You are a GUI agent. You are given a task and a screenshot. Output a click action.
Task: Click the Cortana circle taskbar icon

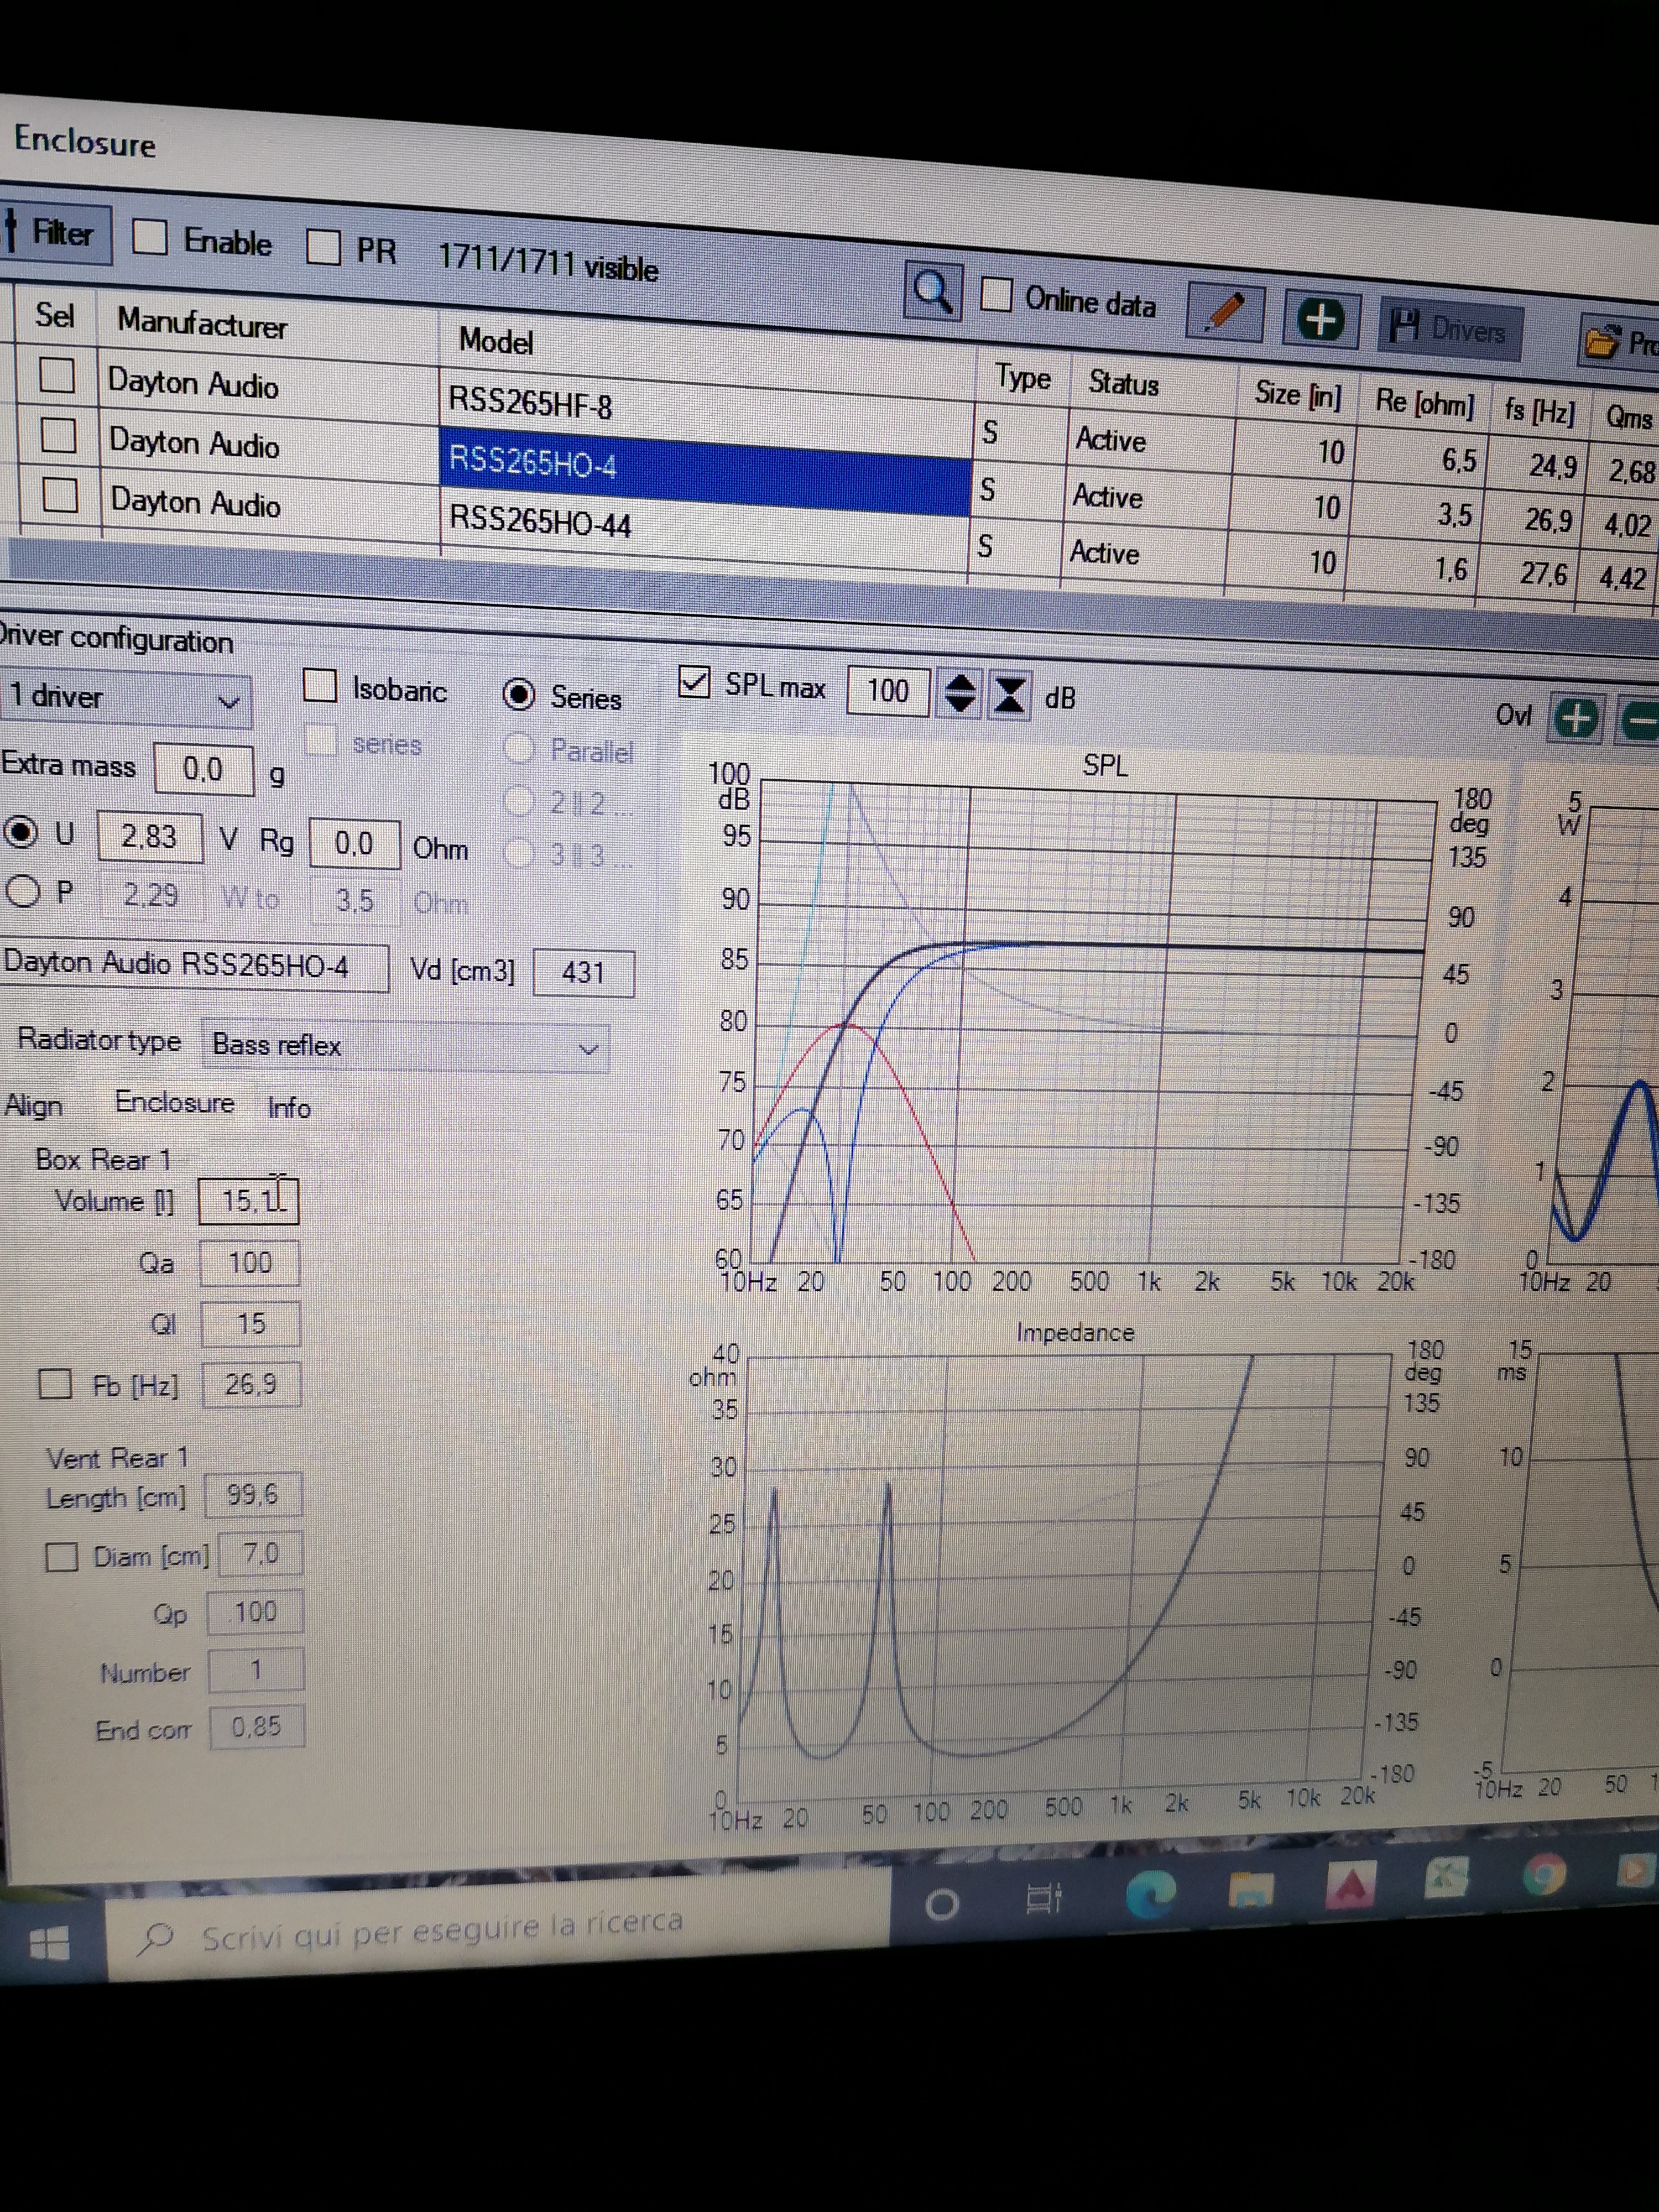coord(942,1904)
